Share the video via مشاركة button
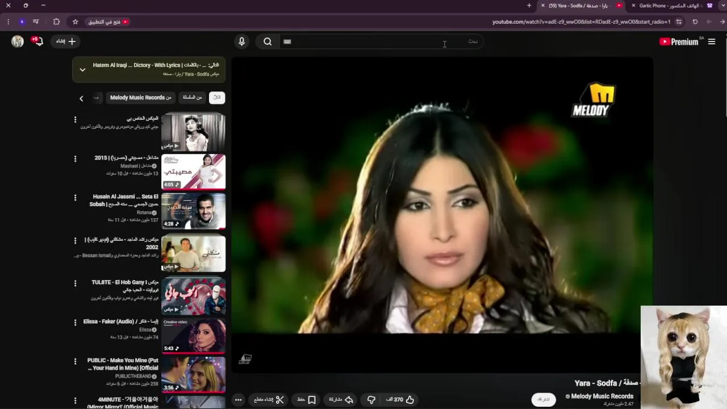The height and width of the screenshot is (409, 727). 341,400
